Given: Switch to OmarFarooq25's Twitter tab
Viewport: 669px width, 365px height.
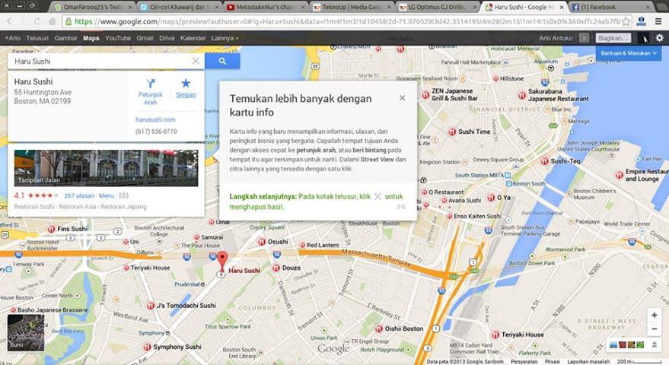Looking at the screenshot, I should tap(92, 7).
